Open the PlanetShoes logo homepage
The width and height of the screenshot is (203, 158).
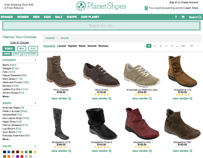pos(101,6)
